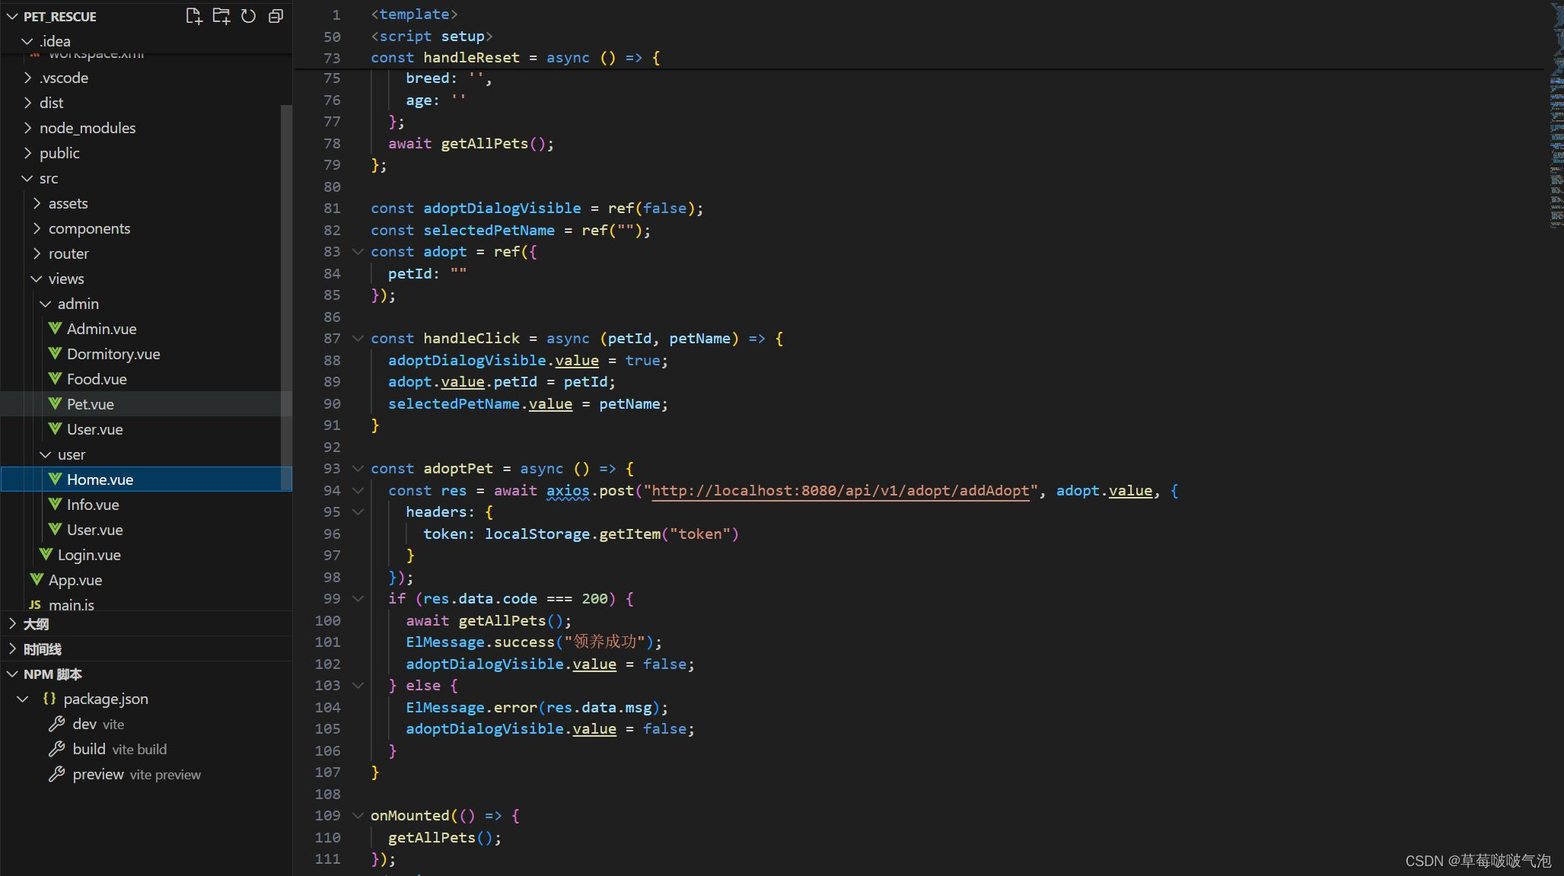Click the wrench icon next to build script
This screenshot has width=1564, height=876.
coord(56,749)
